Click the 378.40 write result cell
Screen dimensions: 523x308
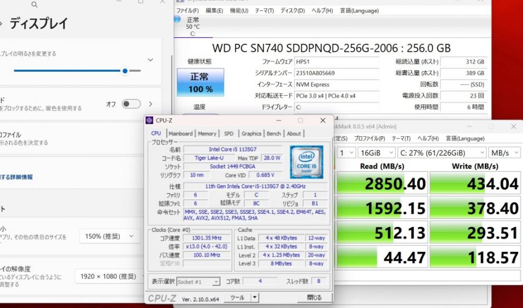[475, 208]
